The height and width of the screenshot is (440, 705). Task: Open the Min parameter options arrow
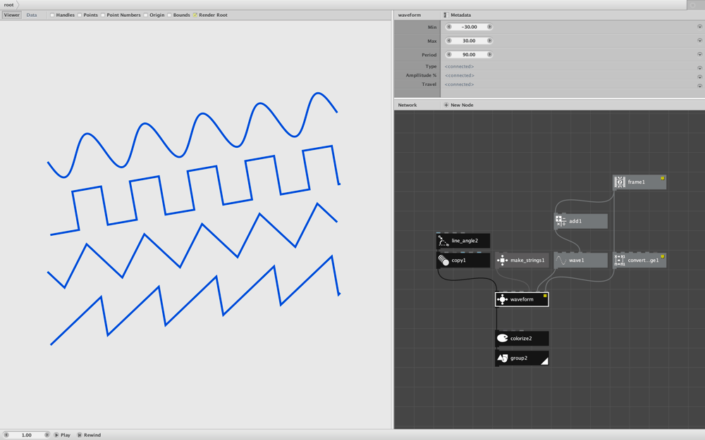(x=699, y=27)
